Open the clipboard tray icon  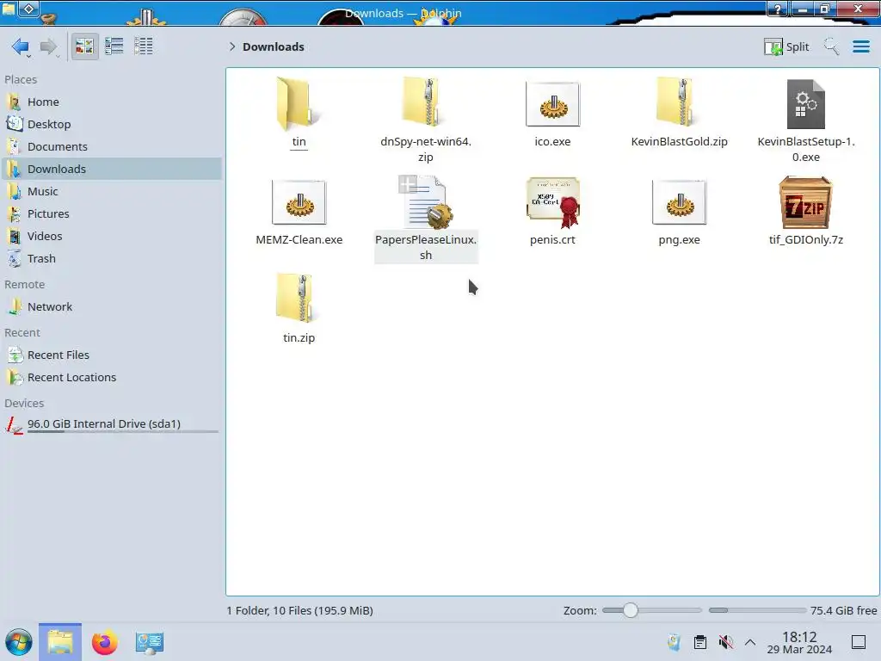(700, 642)
